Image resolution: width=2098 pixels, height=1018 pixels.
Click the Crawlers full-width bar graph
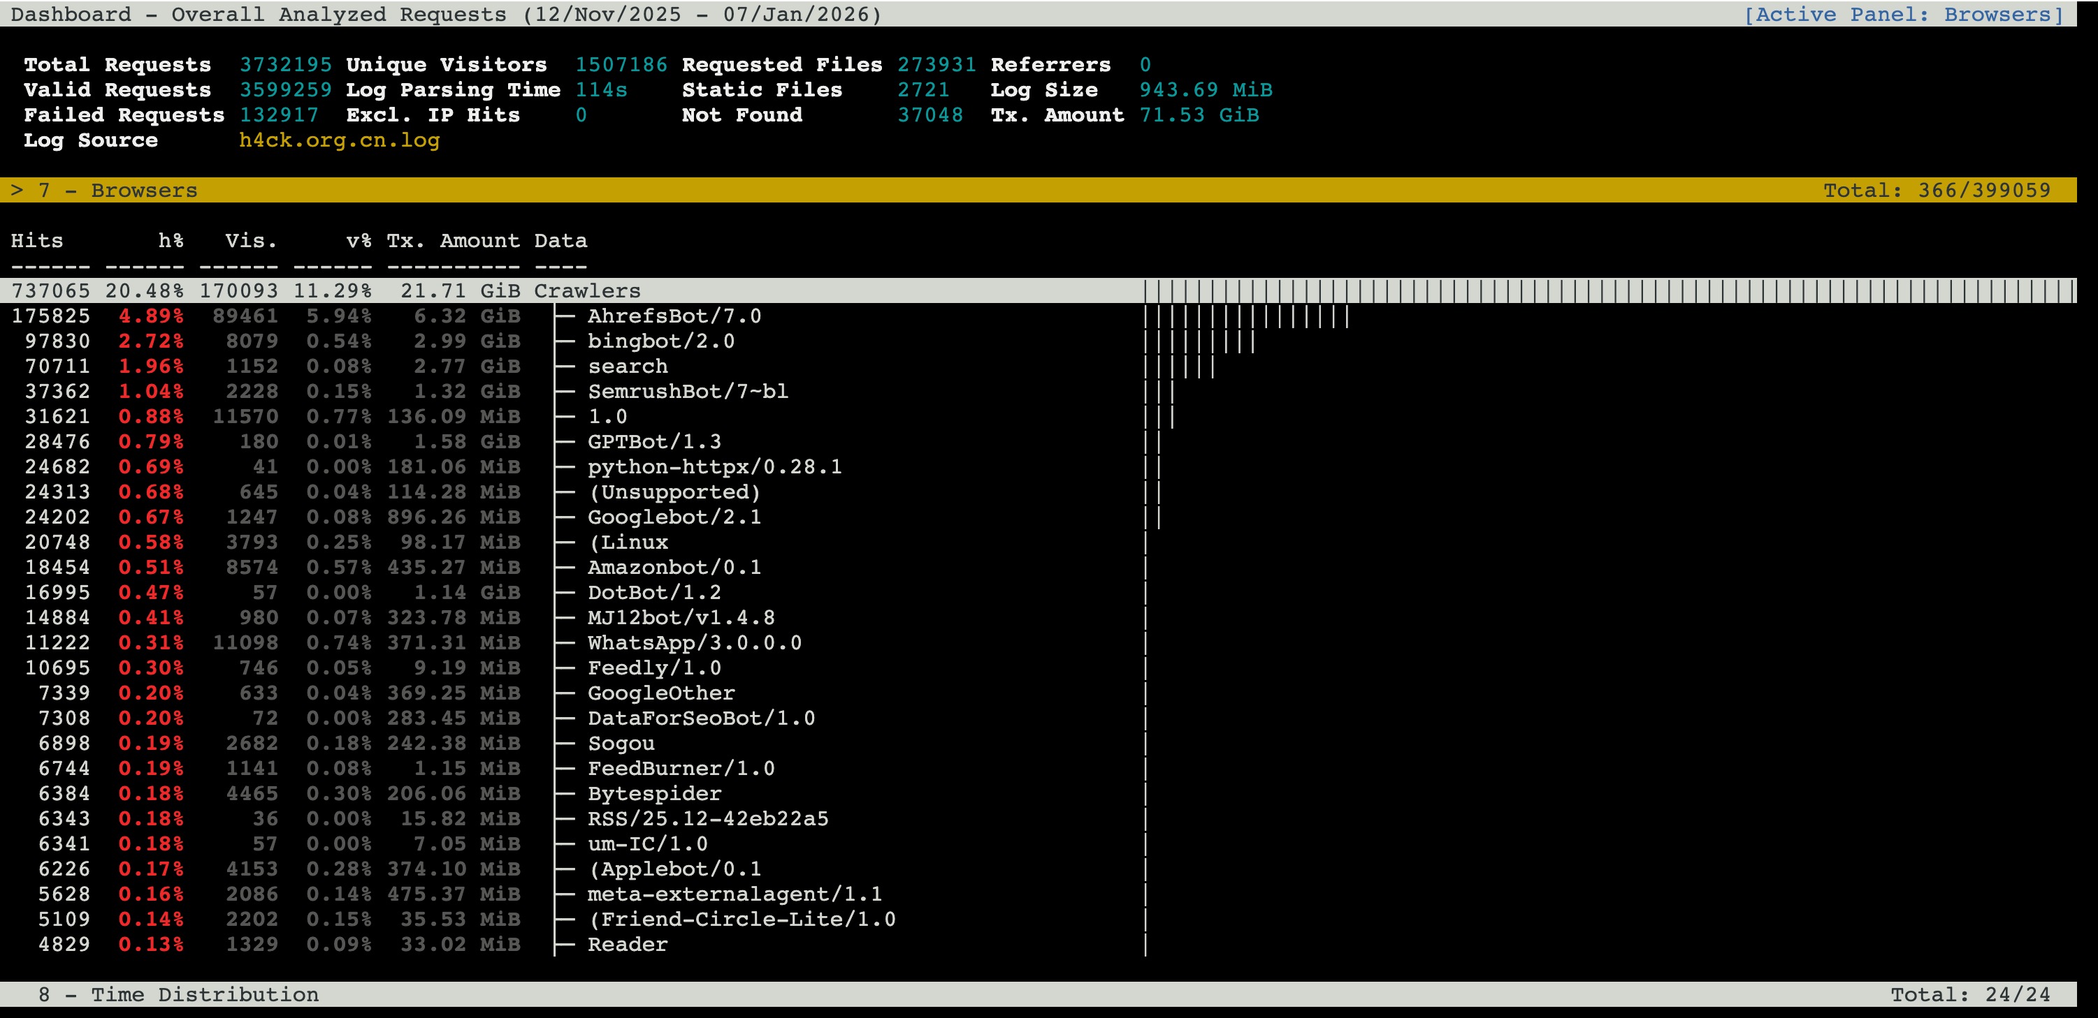pos(1609,290)
